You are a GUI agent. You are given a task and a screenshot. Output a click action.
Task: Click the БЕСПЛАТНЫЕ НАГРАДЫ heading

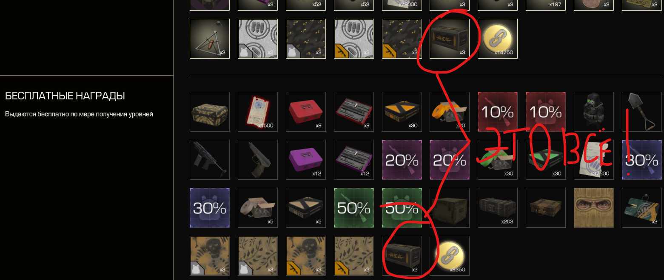[65, 96]
